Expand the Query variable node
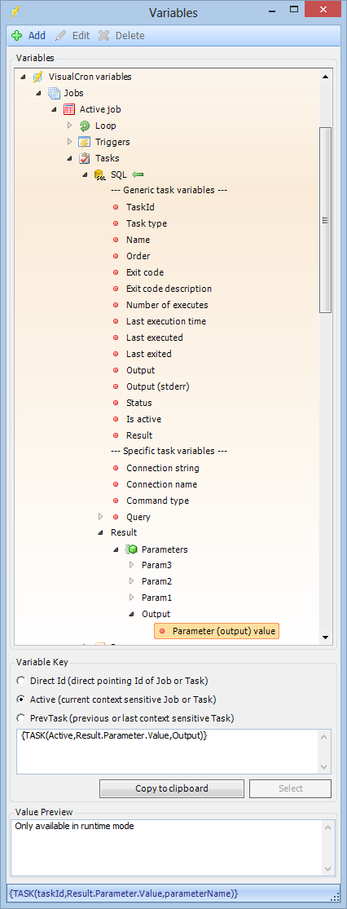Screen dimensions: 347x909 (x=101, y=517)
